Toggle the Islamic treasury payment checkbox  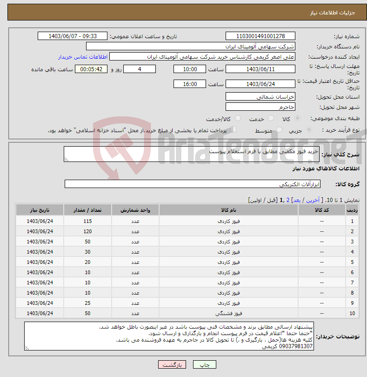coord(233,129)
